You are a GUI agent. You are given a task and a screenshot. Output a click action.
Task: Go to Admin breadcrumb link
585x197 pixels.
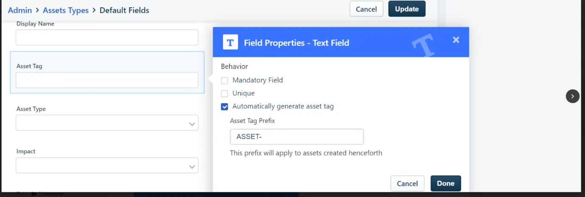click(x=20, y=10)
